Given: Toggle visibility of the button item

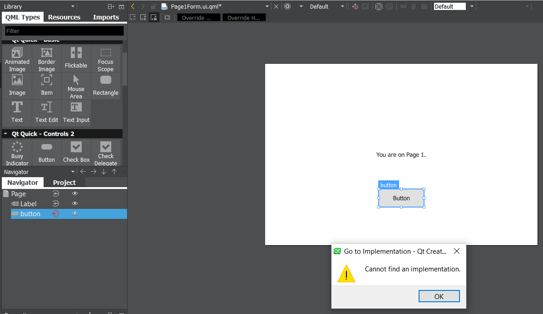Looking at the screenshot, I should tap(75, 214).
